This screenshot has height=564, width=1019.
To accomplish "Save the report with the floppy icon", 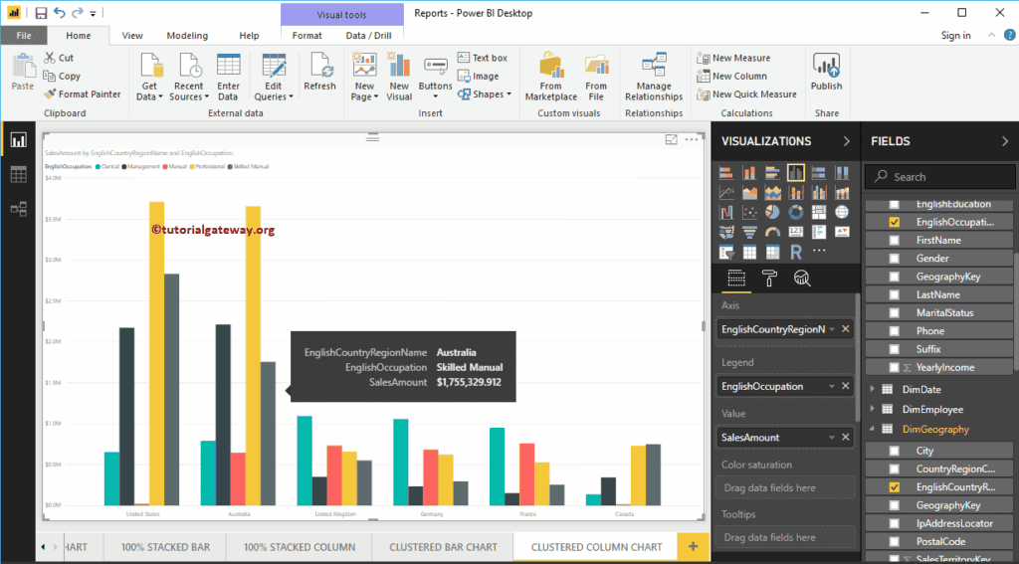I will point(41,13).
